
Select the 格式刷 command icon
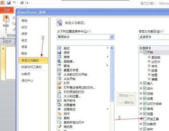[59, 127]
